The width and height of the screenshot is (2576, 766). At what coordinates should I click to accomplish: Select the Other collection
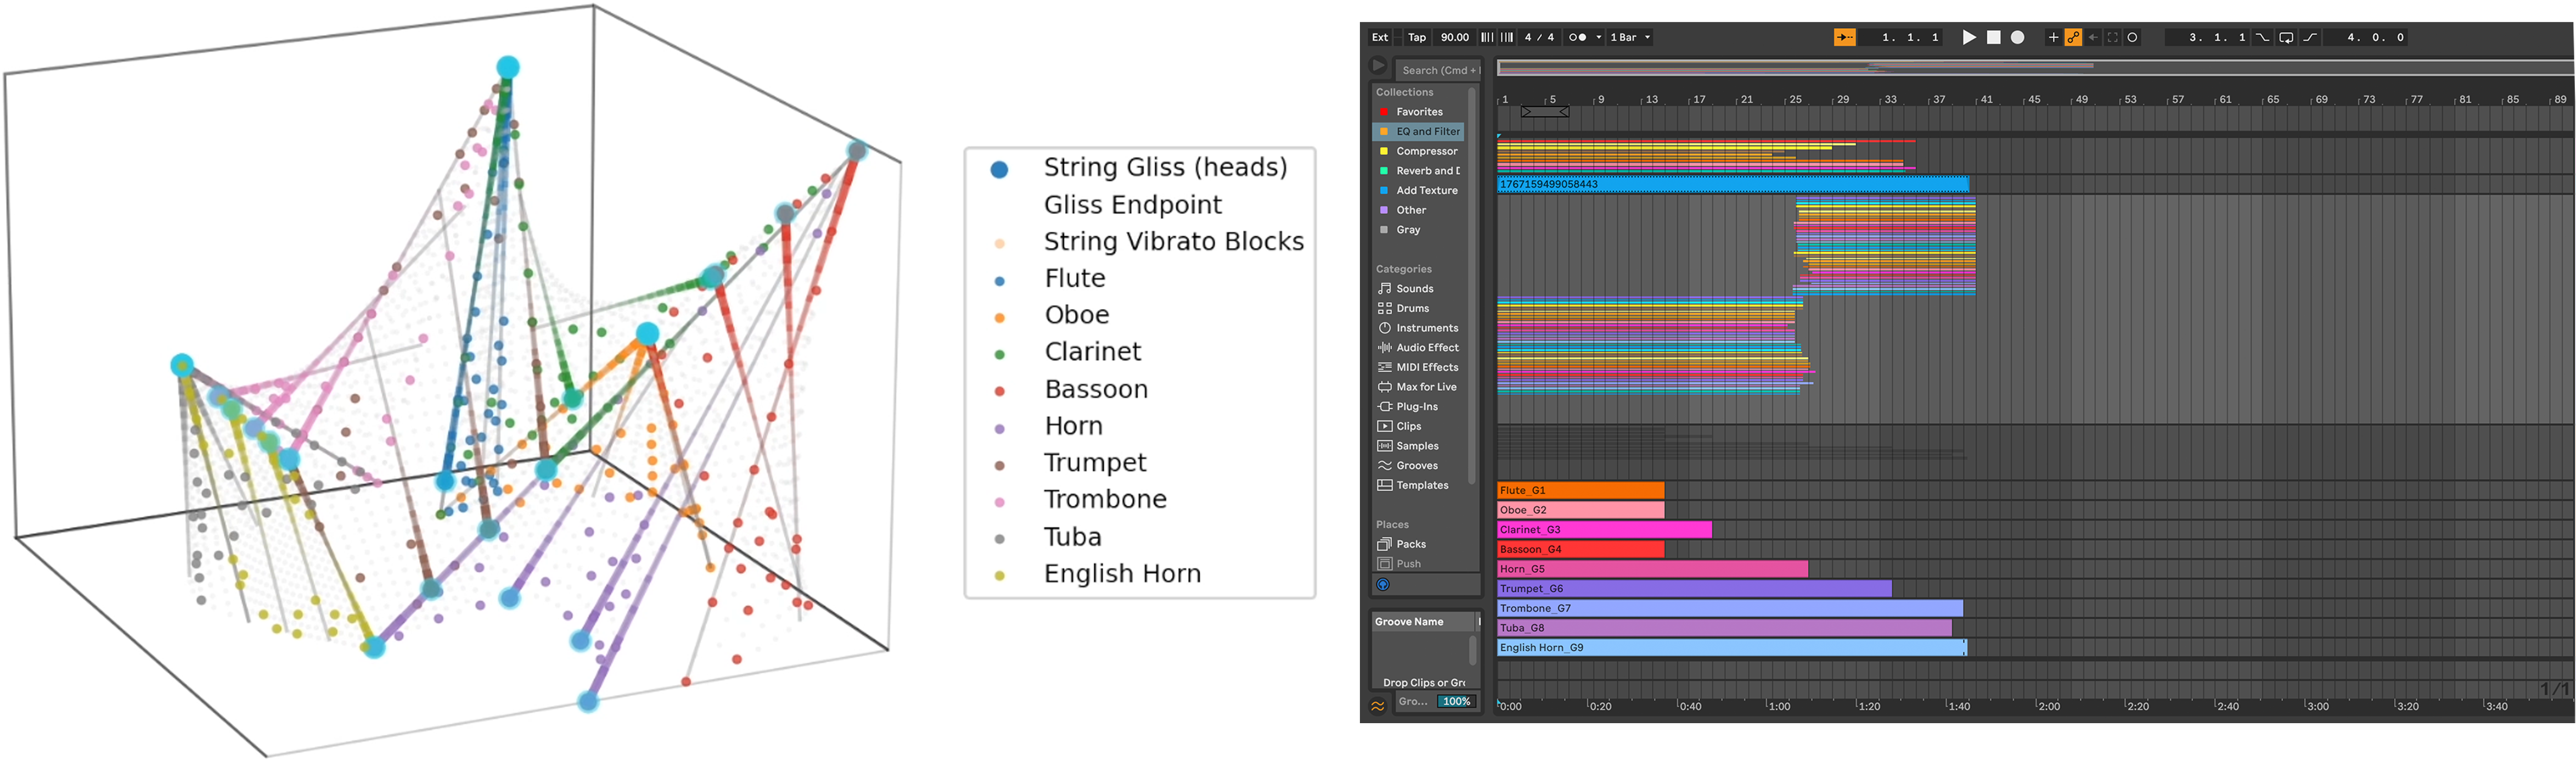click(x=1419, y=210)
